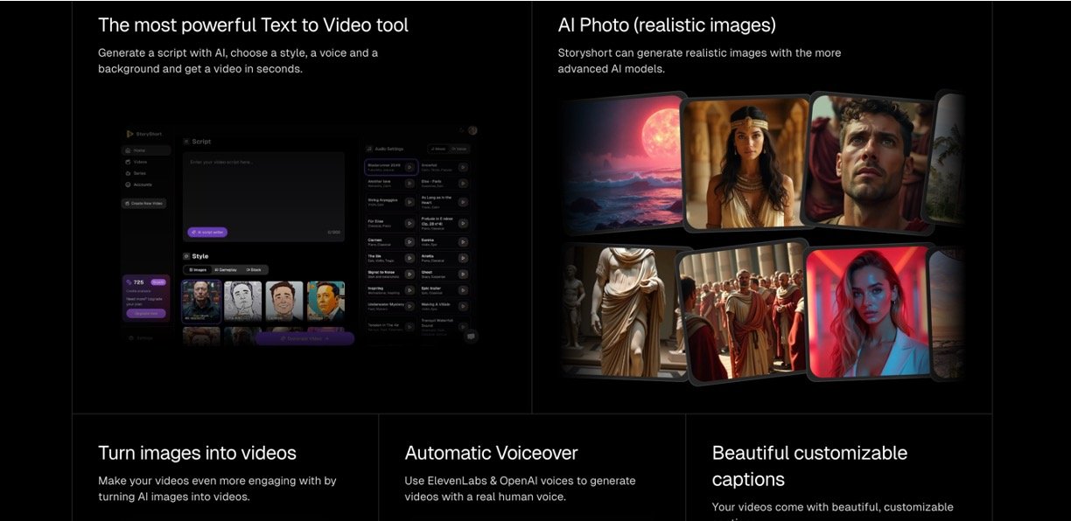Open Videos in the sidebar
This screenshot has height=521, width=1071.
(140, 162)
